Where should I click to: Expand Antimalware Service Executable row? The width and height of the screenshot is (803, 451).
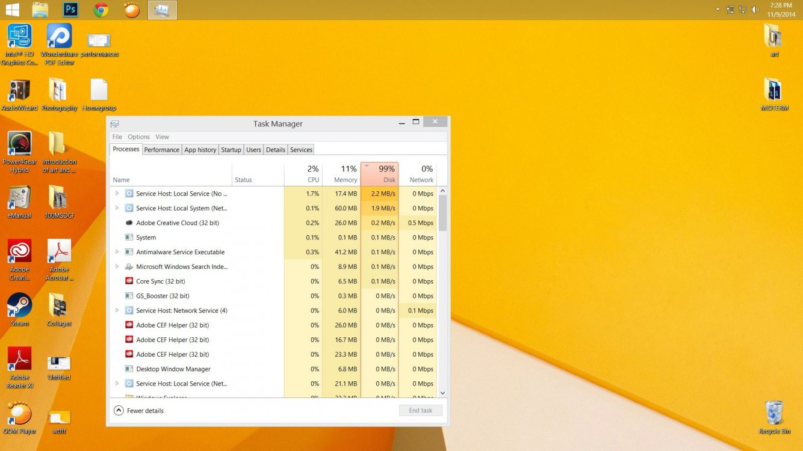click(117, 252)
